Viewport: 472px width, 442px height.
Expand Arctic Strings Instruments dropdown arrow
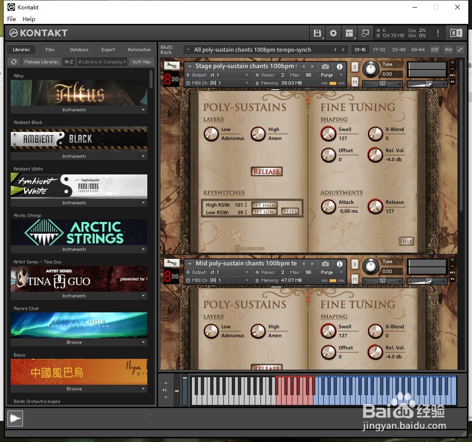(143, 249)
